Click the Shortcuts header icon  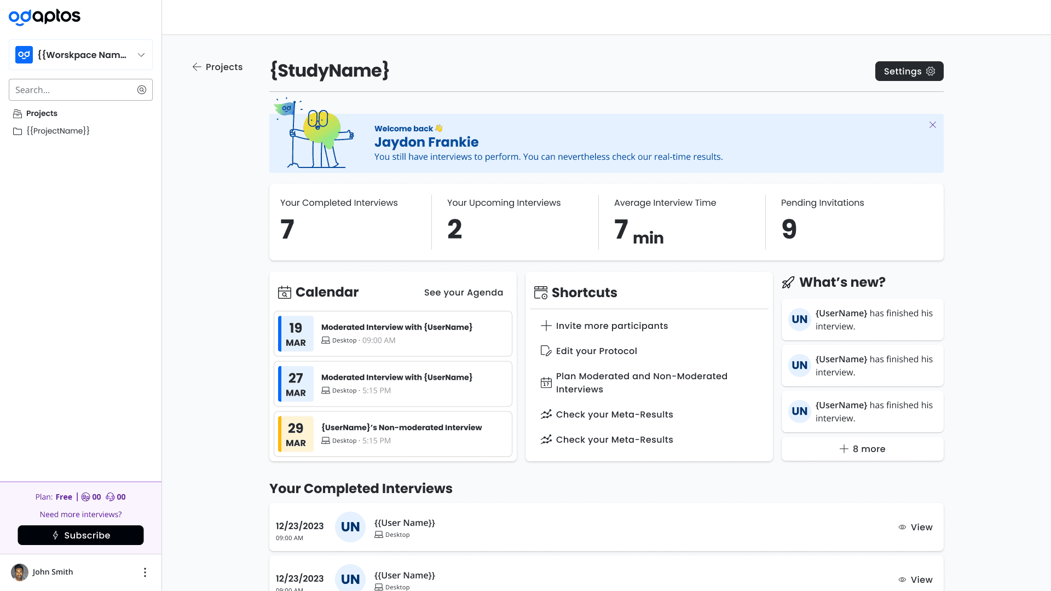(x=541, y=293)
